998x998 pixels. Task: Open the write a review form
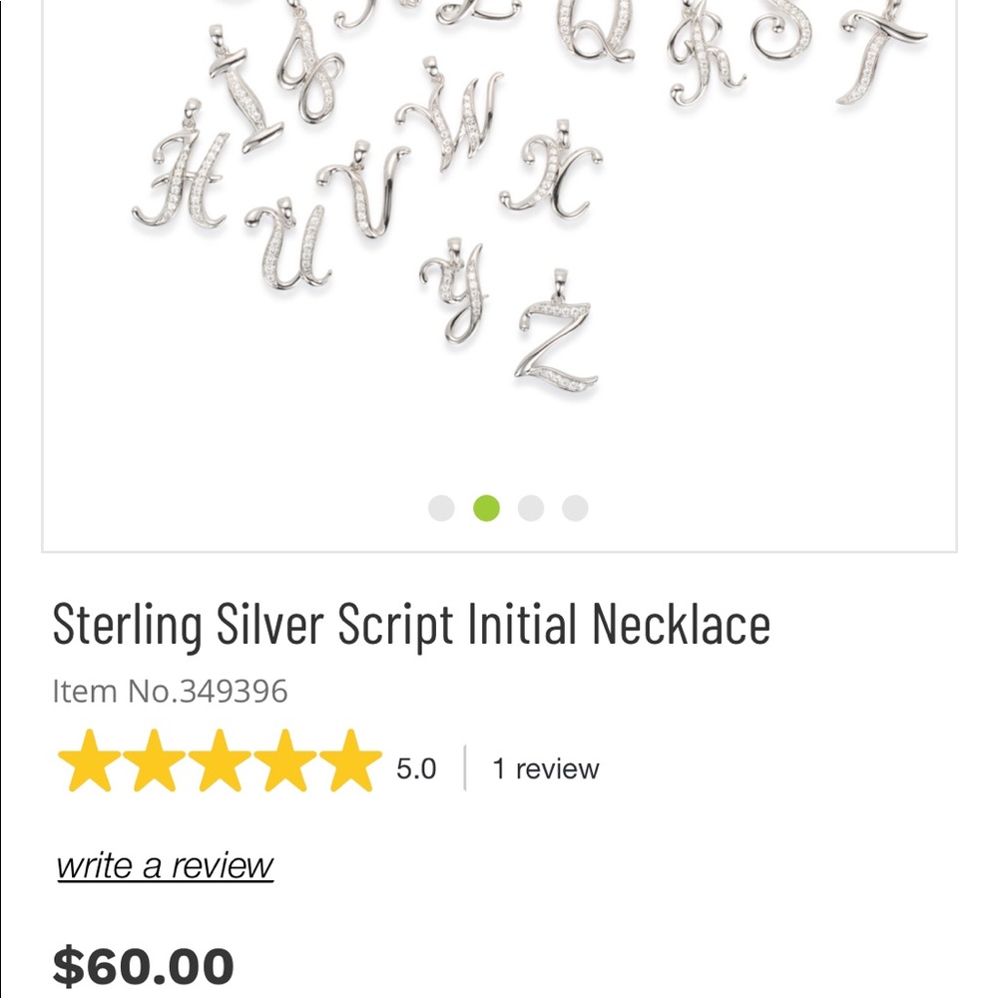coord(163,864)
